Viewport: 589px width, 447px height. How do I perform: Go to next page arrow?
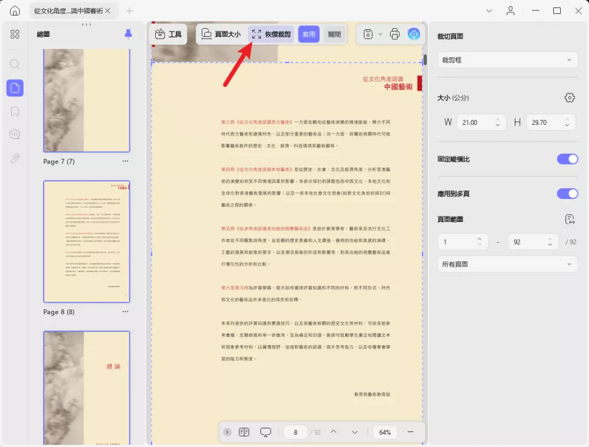pos(354,433)
